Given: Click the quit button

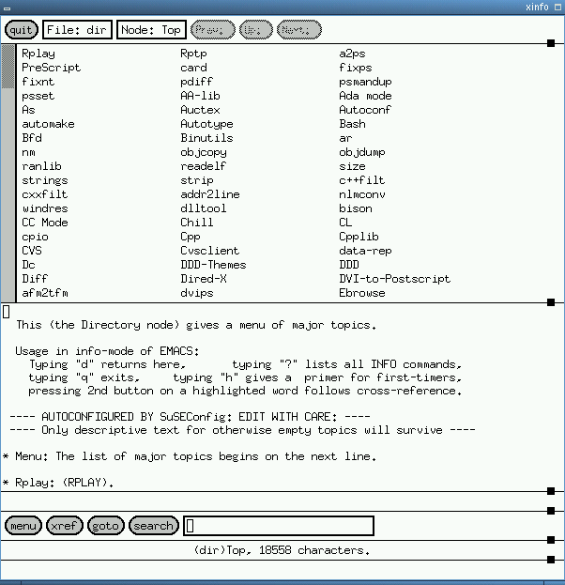Looking at the screenshot, I should pyautogui.click(x=20, y=30).
